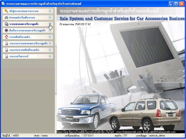The image size is (186, 139).
Task: Click the status bar resize grip
Action: [x=183, y=136]
